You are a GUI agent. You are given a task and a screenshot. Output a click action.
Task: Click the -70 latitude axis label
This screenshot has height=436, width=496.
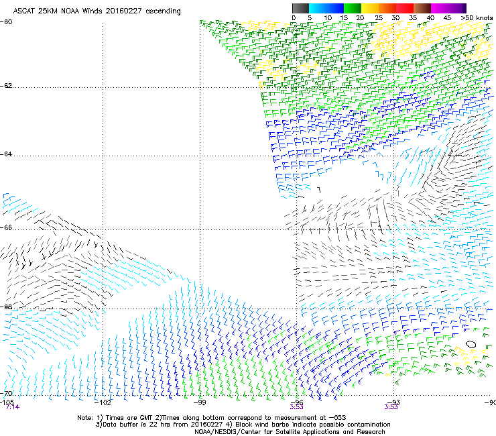point(6,393)
